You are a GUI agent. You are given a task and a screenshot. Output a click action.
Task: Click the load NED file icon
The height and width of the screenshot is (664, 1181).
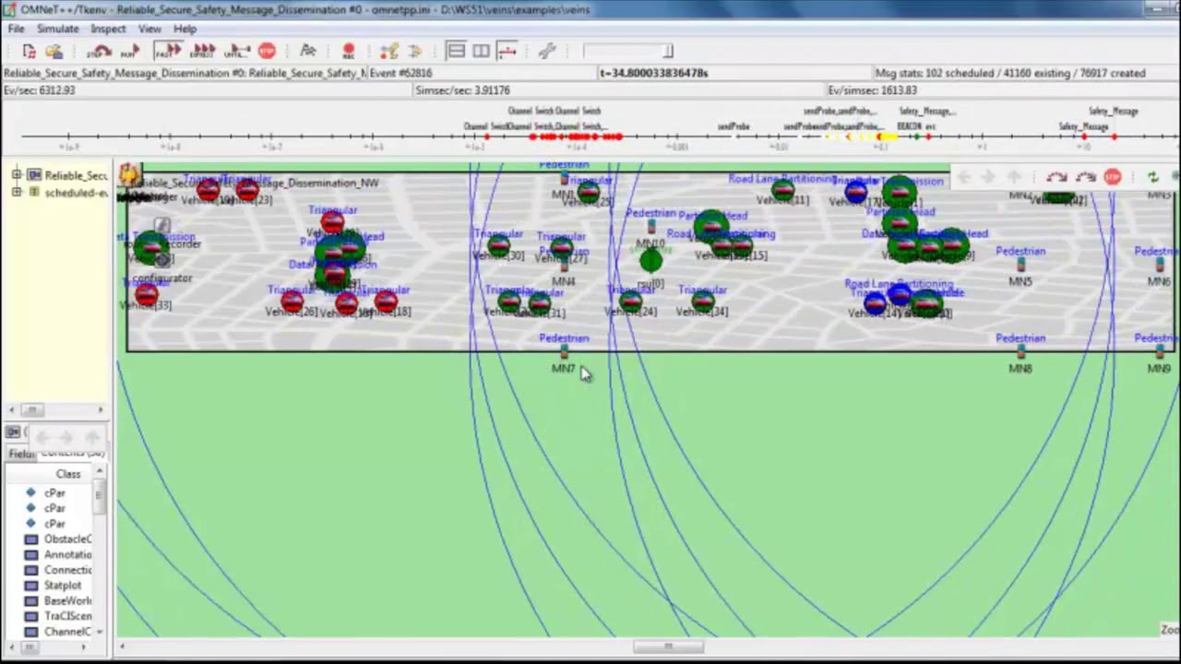coord(54,52)
